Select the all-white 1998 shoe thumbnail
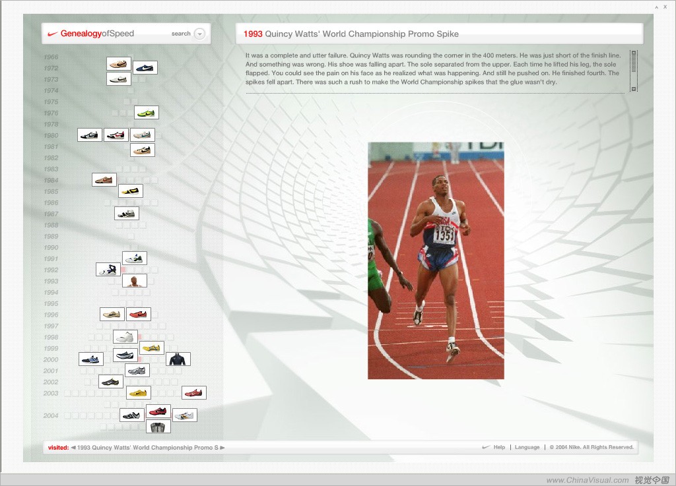Image resolution: width=676 pixels, height=486 pixels. (125, 336)
